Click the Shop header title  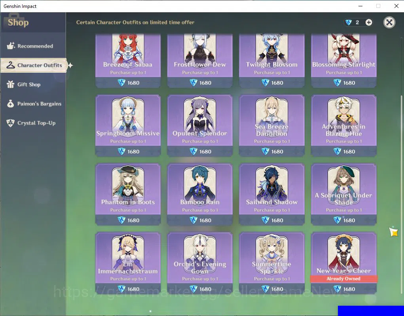click(x=18, y=23)
